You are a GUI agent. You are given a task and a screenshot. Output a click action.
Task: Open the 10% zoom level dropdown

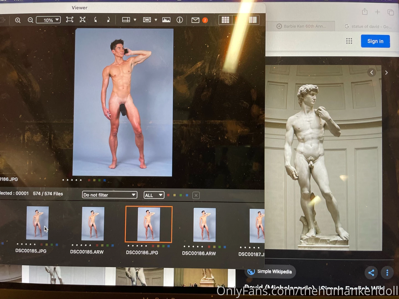48,20
